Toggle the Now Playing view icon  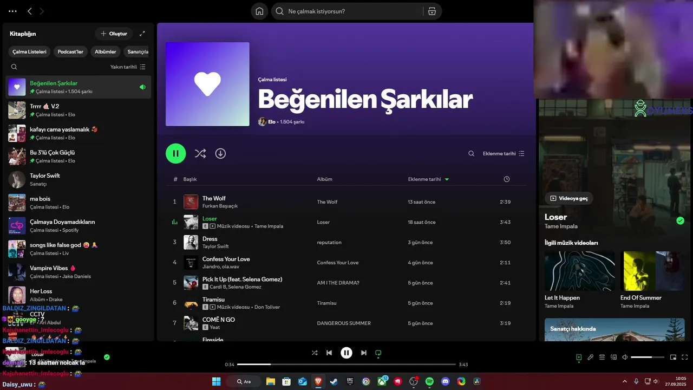(579, 357)
